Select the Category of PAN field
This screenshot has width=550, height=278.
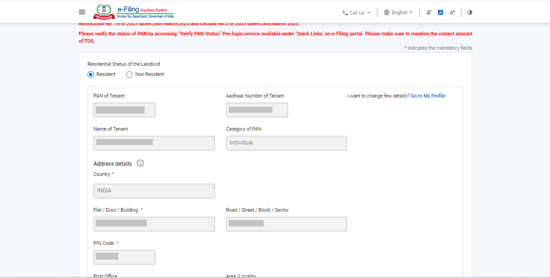click(286, 143)
